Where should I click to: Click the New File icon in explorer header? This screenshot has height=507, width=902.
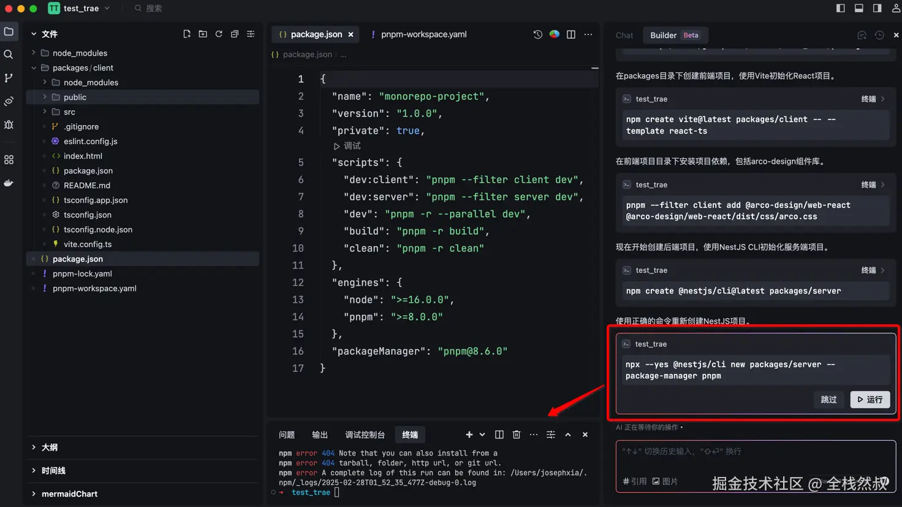coord(187,34)
